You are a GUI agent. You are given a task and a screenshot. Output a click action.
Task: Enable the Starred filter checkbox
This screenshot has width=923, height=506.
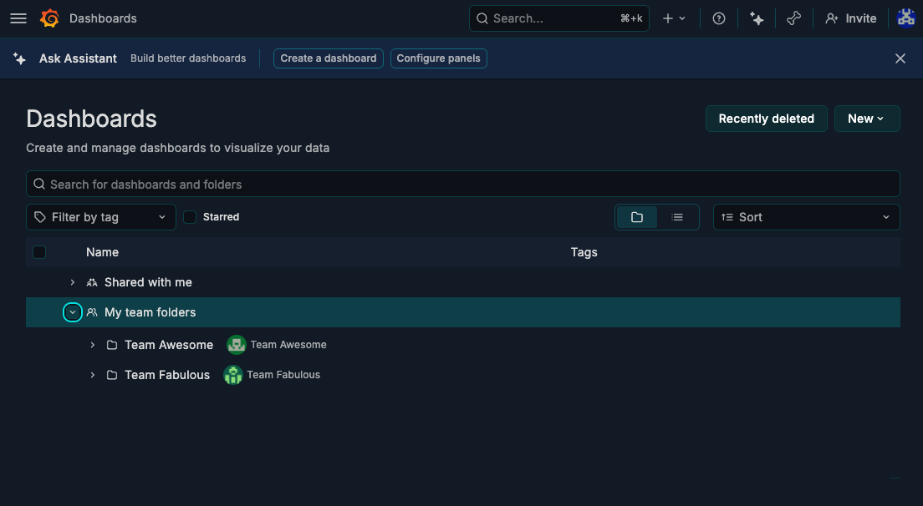click(190, 216)
